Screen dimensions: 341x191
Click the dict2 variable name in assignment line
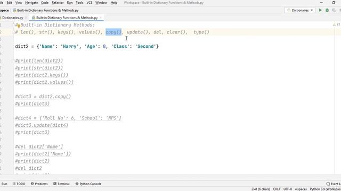pyautogui.click(x=22, y=47)
